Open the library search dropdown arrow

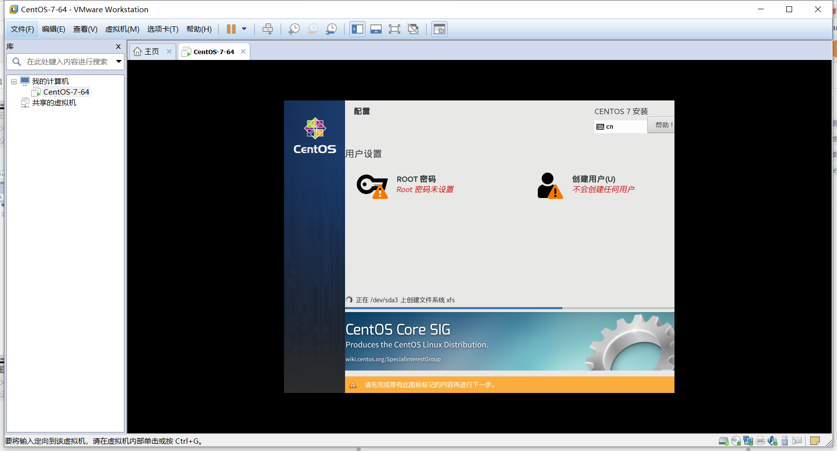point(119,61)
